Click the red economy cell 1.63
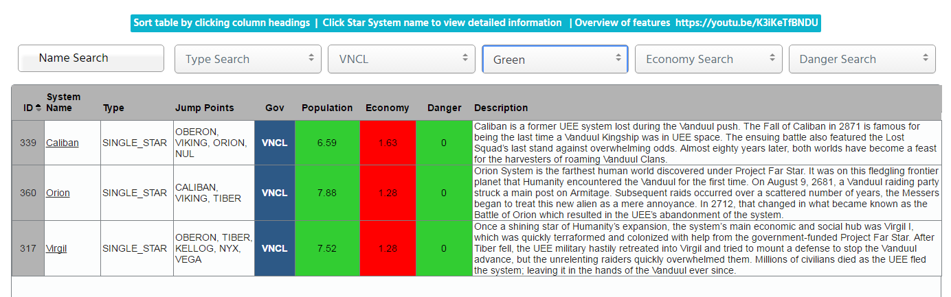951x297 pixels. (388, 143)
